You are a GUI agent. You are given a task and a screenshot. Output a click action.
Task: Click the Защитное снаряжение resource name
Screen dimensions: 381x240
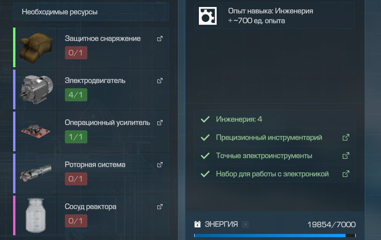tap(103, 39)
